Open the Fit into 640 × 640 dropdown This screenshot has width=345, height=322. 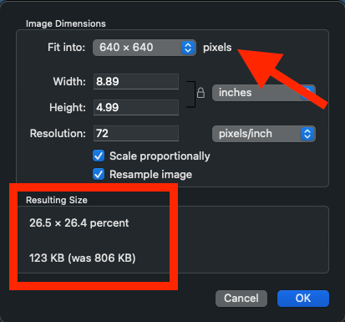145,48
